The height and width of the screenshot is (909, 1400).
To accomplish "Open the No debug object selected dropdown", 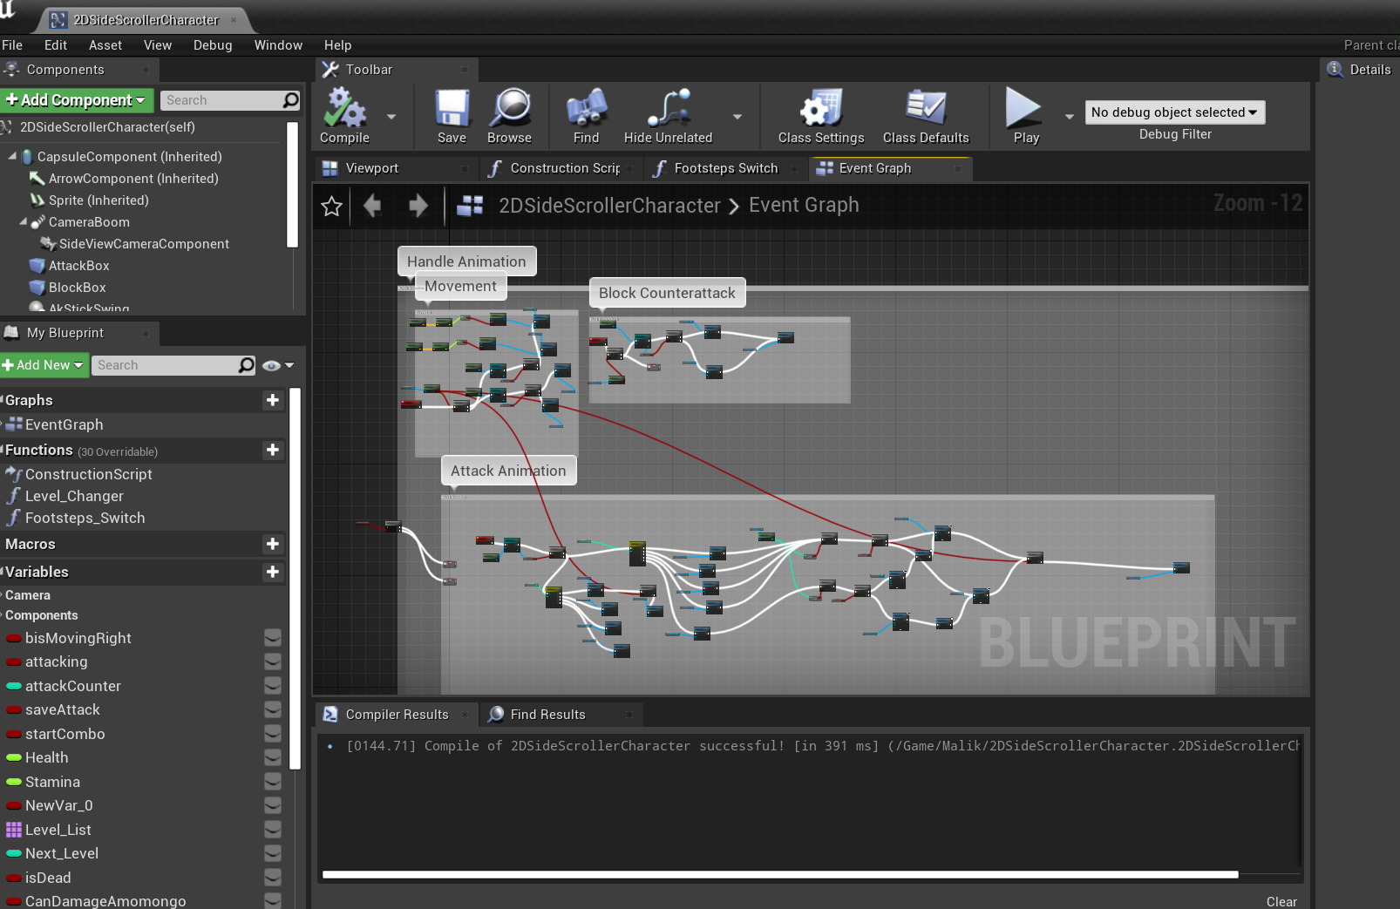I will click(1174, 112).
